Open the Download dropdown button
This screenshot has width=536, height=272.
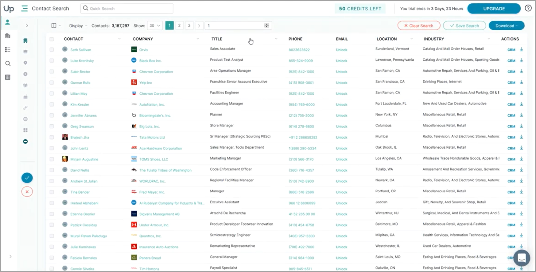506,26
